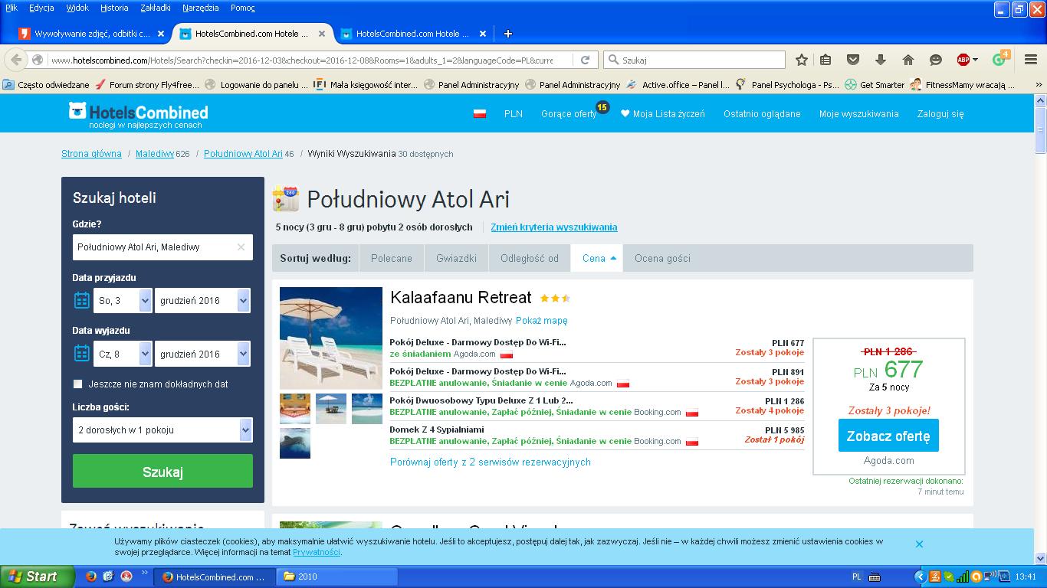Image resolution: width=1047 pixels, height=588 pixels.
Task: Open the downloads arrow icon
Action: (881, 60)
